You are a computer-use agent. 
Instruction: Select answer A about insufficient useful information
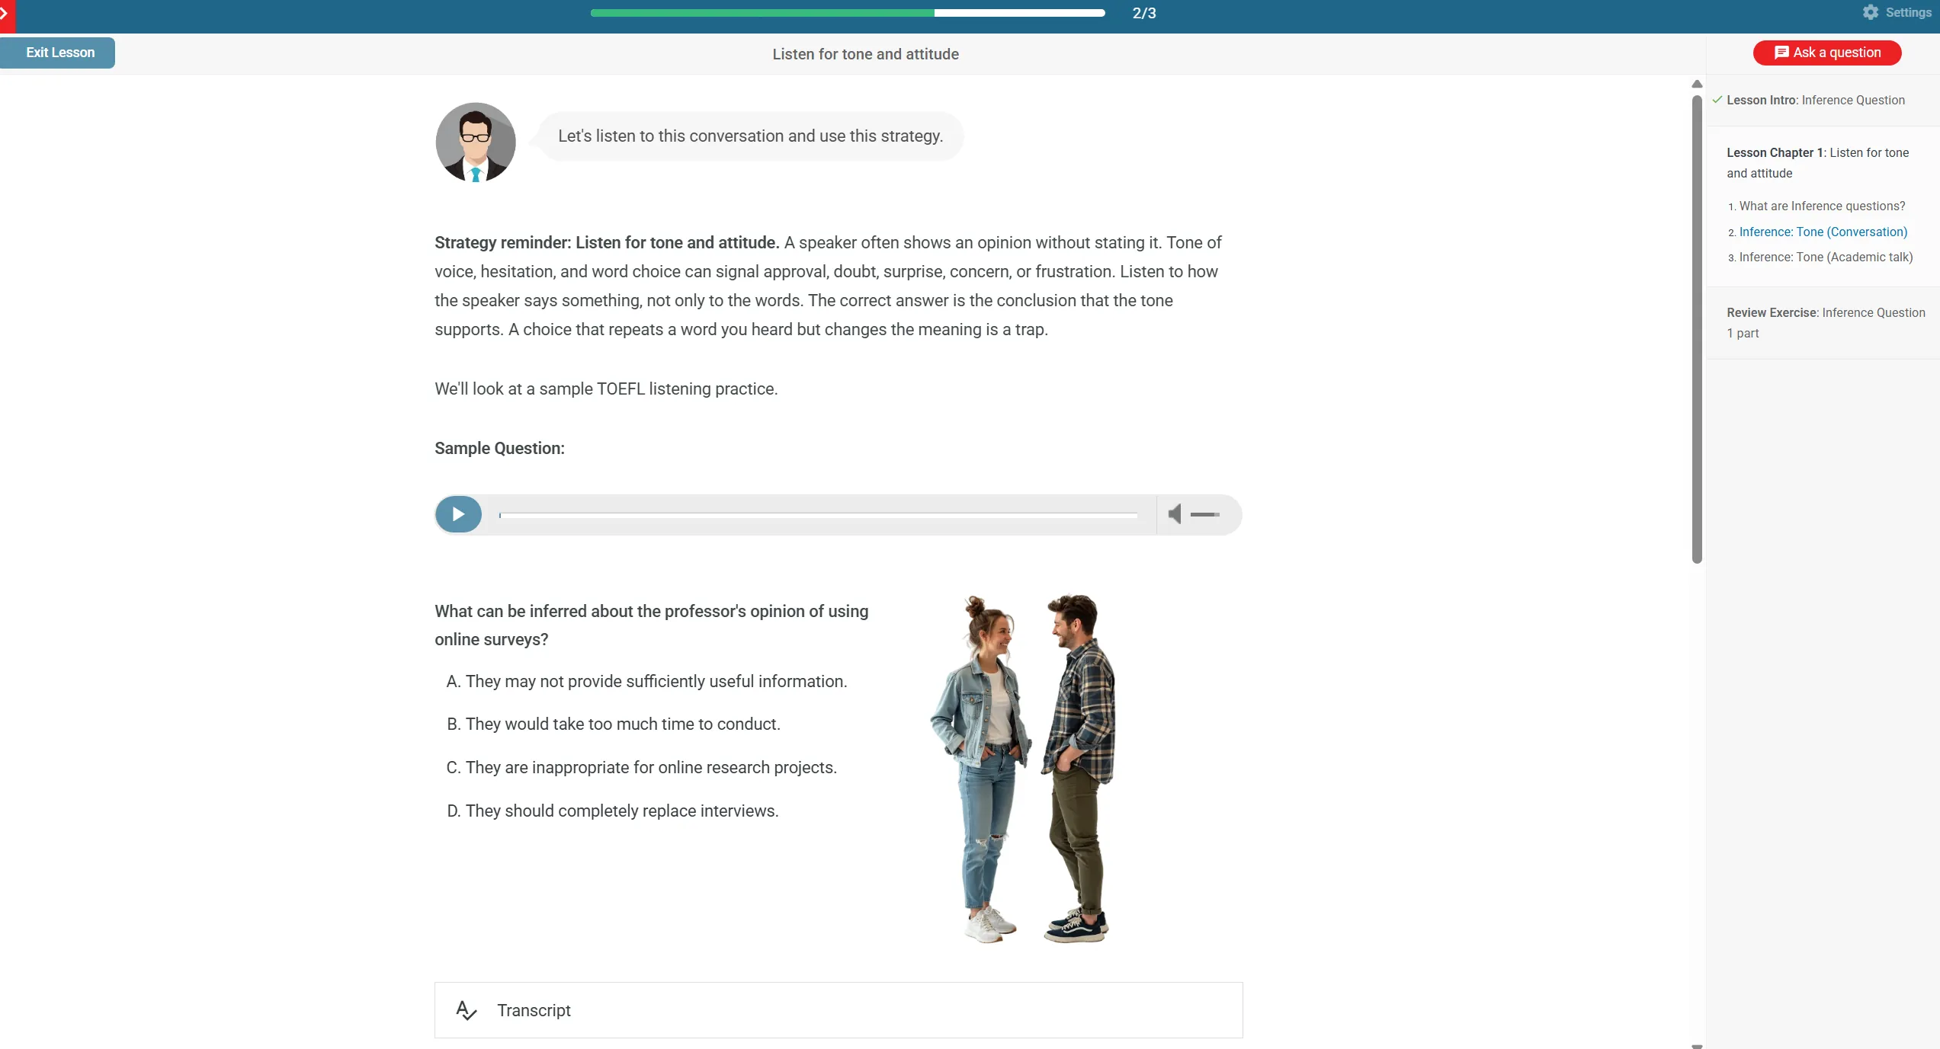pyautogui.click(x=646, y=681)
